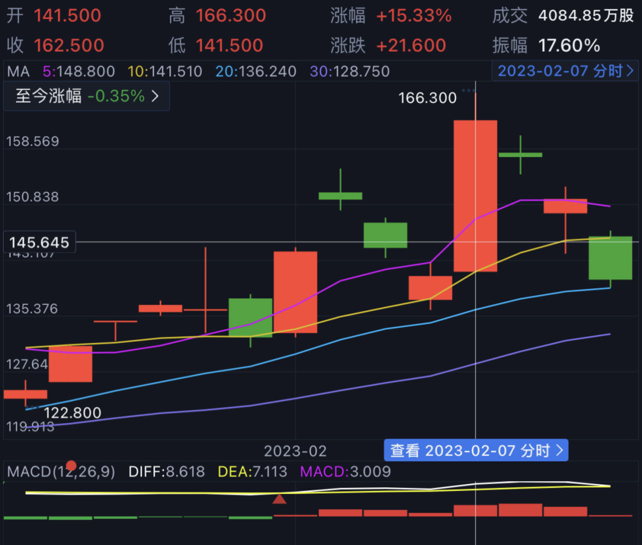Click the 2023-02 date axis label
The height and width of the screenshot is (545, 642).
pyautogui.click(x=295, y=449)
